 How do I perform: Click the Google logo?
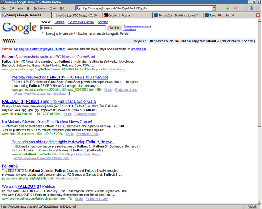coord(20,28)
